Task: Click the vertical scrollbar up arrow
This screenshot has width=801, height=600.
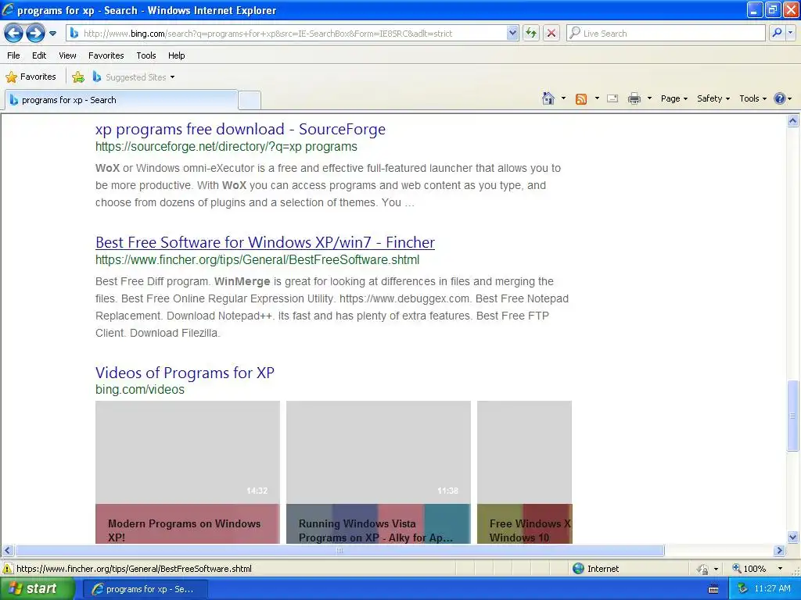Action: tap(793, 121)
